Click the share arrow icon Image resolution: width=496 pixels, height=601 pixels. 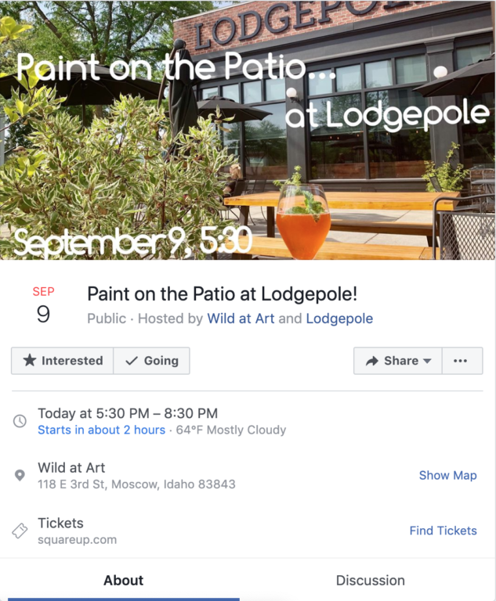371,361
